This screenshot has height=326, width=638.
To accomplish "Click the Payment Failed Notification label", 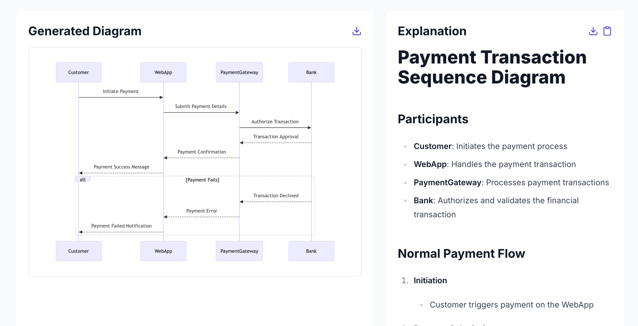I will tap(121, 226).
